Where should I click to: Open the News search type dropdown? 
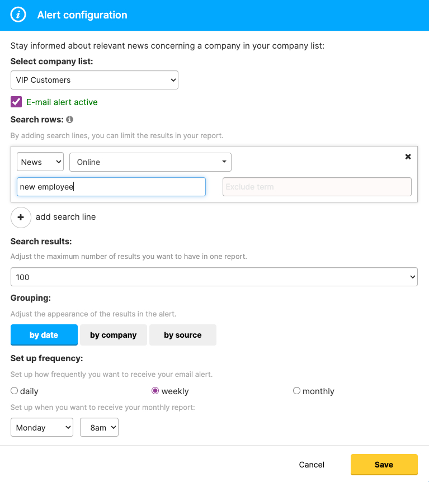point(40,162)
